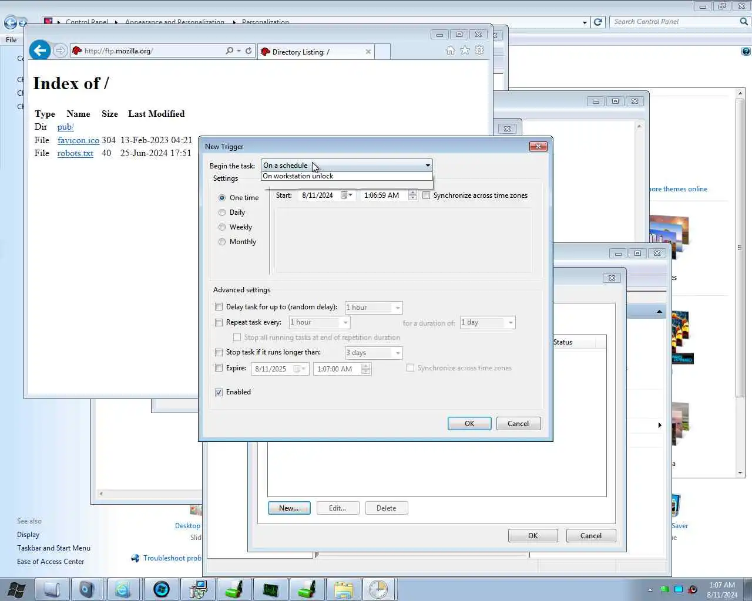752x601 pixels.
Task: Enable the Expire checkbox
Action: [219, 368]
